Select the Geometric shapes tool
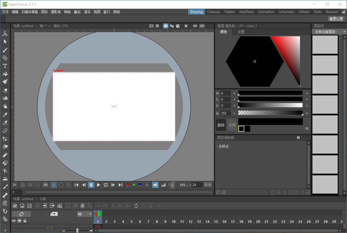 point(5,58)
